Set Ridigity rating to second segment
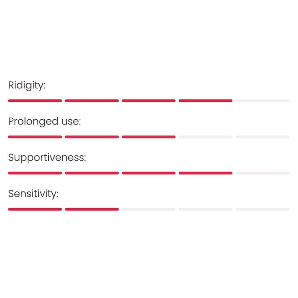Screen dimensions: 298x298 click(92, 101)
